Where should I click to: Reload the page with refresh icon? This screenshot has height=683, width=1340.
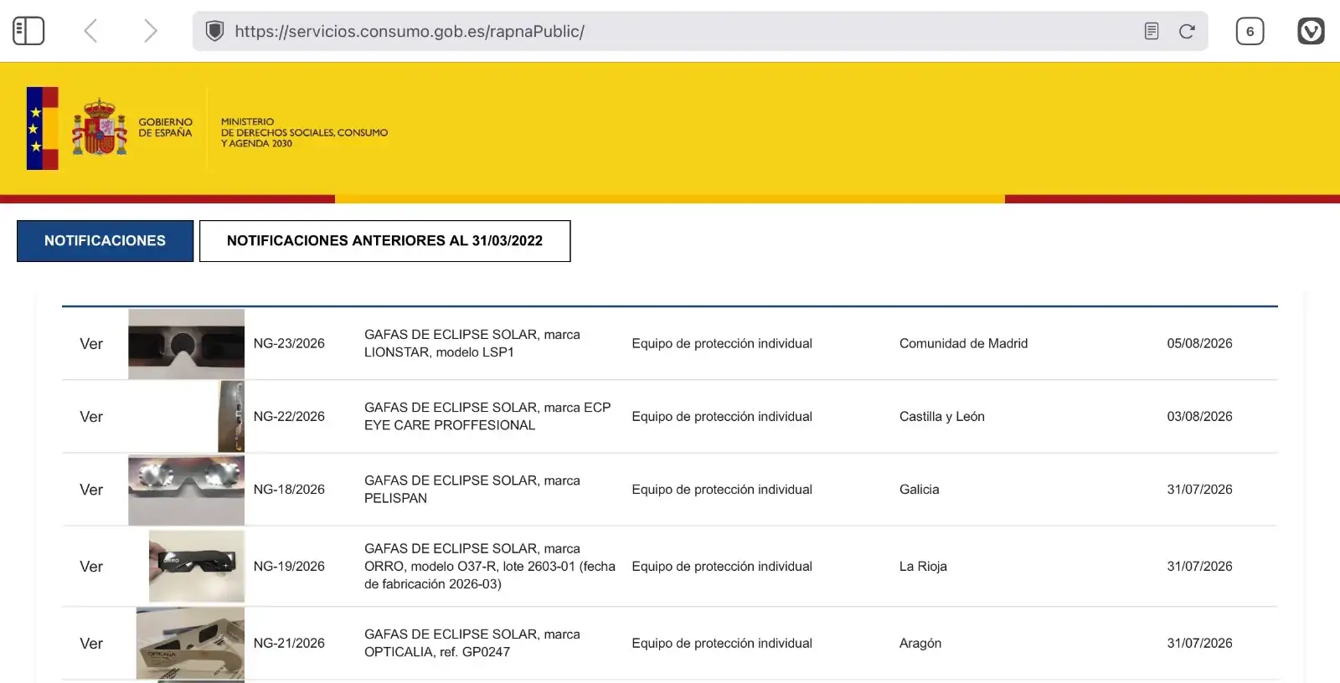[x=1187, y=31]
